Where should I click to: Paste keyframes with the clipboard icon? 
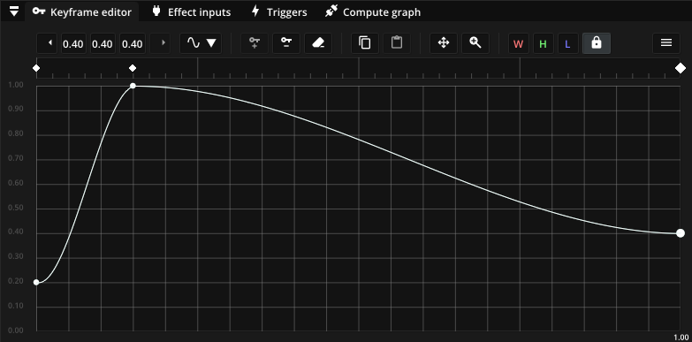pos(396,43)
